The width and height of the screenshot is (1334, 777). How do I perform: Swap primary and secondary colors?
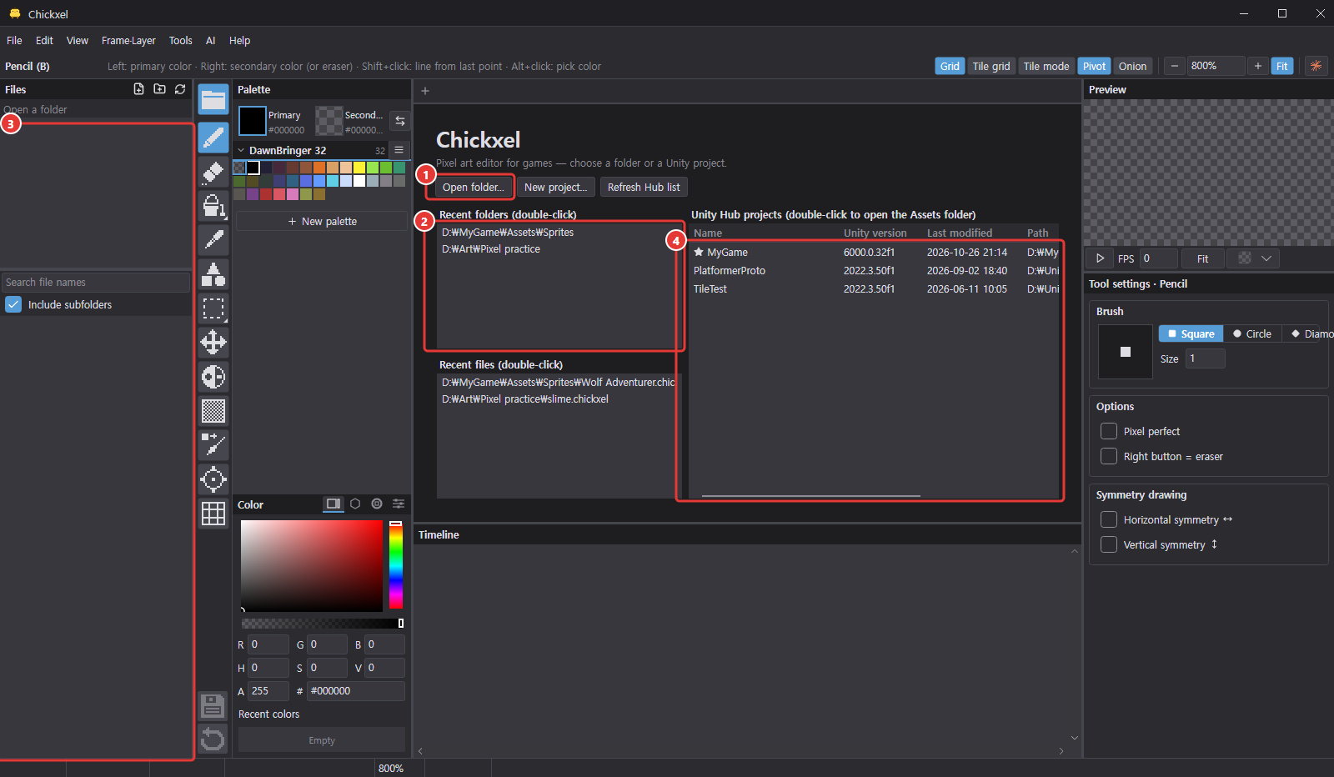point(400,121)
